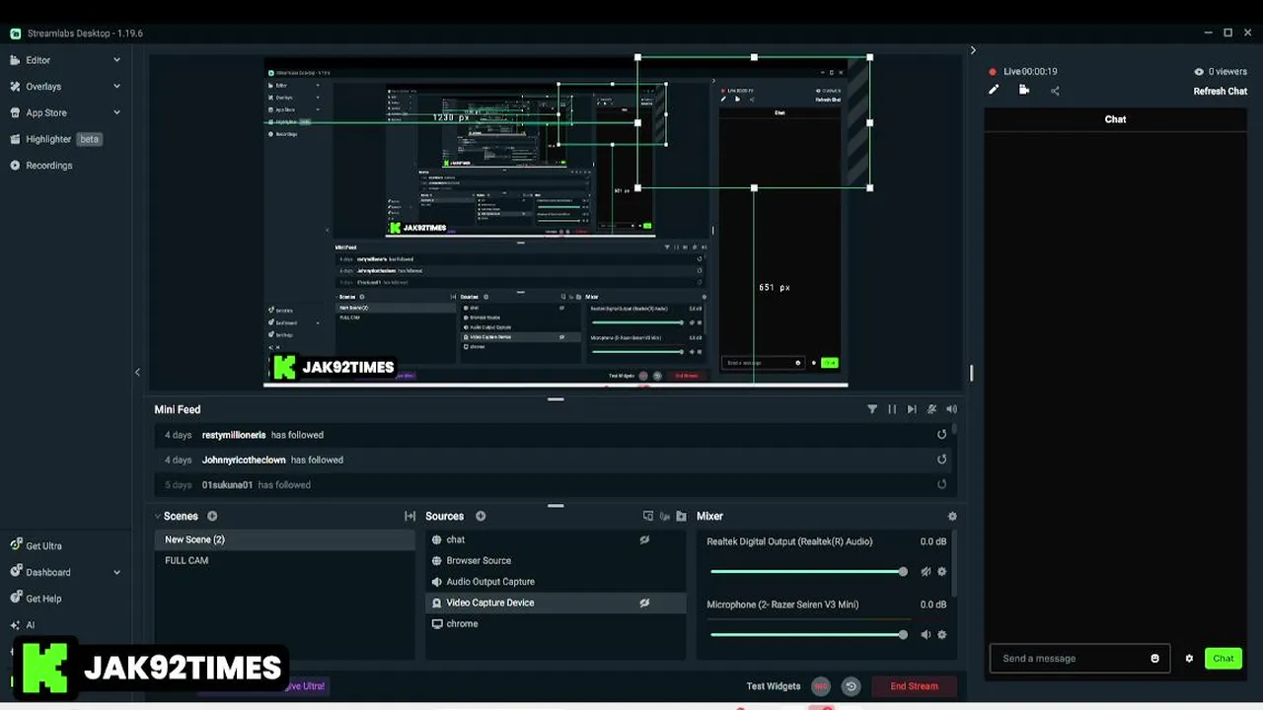Image resolution: width=1263 pixels, height=710 pixels.
Task: Click the green Chat send button
Action: click(1223, 659)
